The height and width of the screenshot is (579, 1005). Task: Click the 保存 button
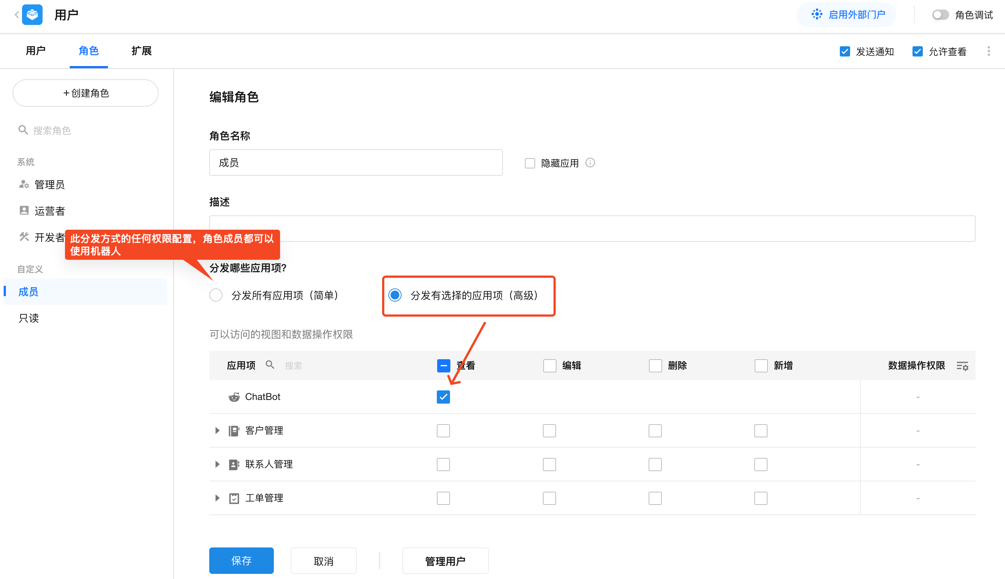click(x=241, y=561)
